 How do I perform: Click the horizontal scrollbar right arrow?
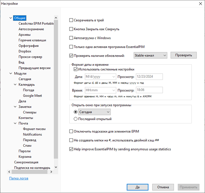tap(51, 172)
